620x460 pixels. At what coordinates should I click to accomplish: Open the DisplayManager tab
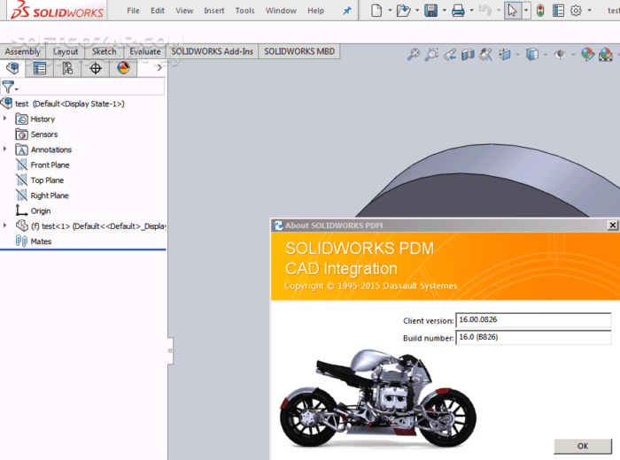click(x=123, y=68)
